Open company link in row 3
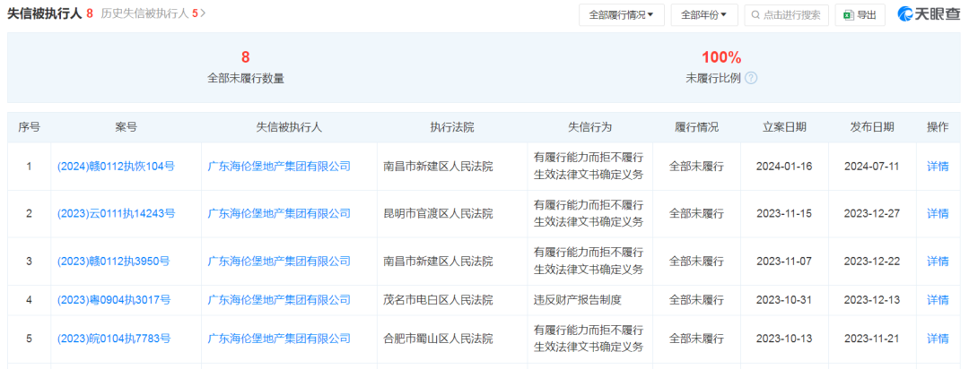Screen dimensions: 969x369 (x=279, y=261)
